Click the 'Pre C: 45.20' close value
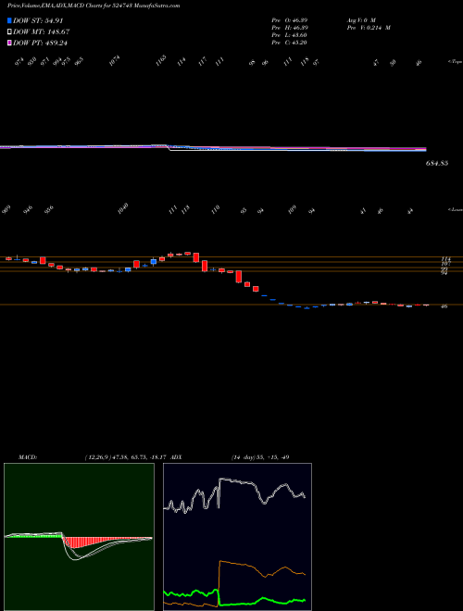Image resolution: width=463 pixels, height=611 pixels. click(290, 43)
